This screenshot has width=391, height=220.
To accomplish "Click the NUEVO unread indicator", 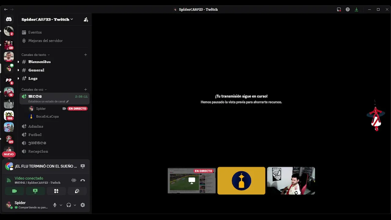I will click(9, 154).
